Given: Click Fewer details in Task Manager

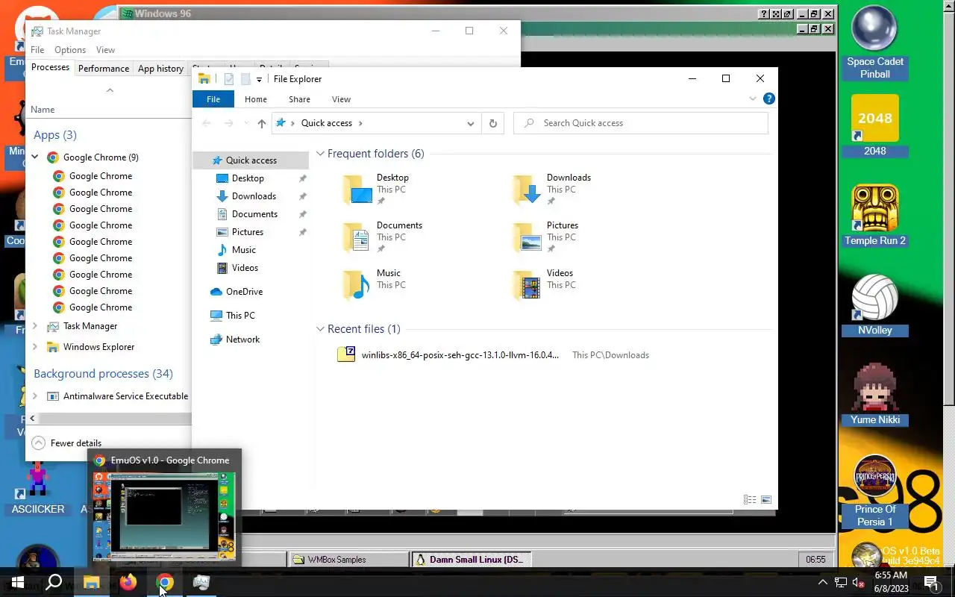Looking at the screenshot, I should click(67, 443).
